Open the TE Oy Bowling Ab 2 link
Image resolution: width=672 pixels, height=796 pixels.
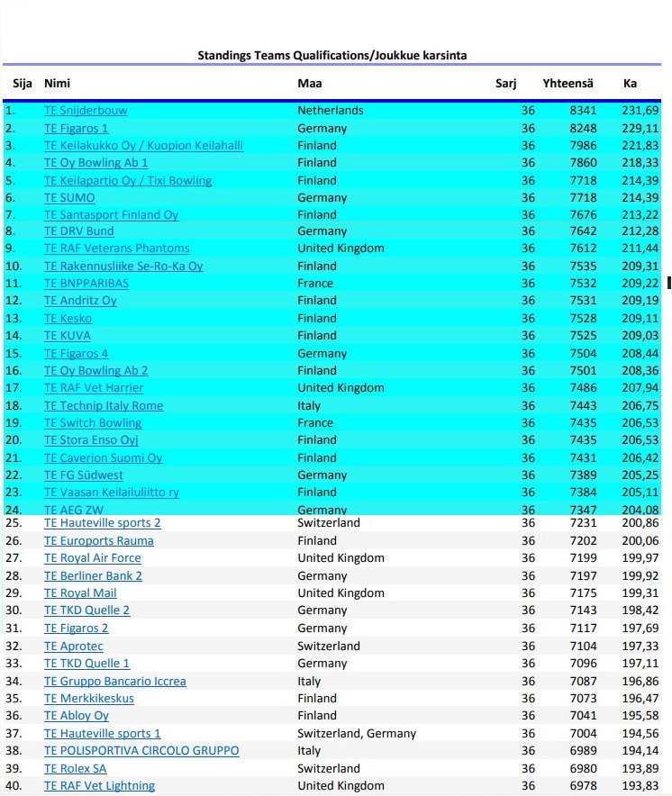(x=96, y=371)
